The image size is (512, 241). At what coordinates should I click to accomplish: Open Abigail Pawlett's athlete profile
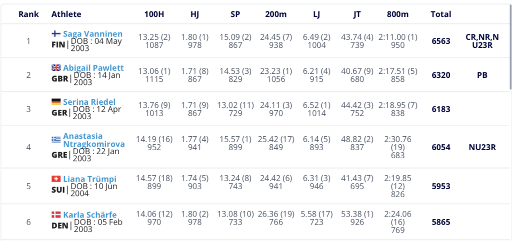[93, 68]
